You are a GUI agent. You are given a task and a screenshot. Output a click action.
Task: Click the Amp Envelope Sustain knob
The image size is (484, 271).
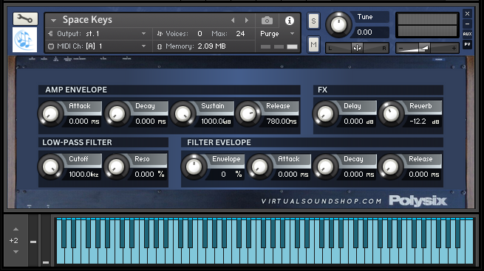(183, 114)
